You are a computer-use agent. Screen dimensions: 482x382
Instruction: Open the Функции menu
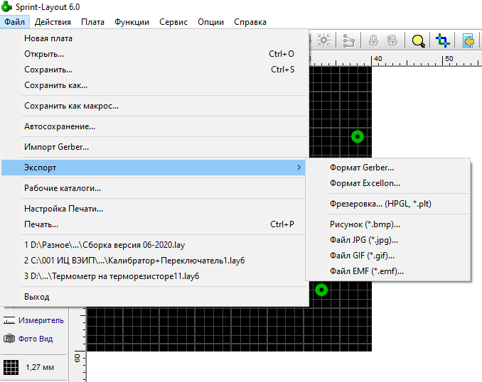(x=132, y=22)
